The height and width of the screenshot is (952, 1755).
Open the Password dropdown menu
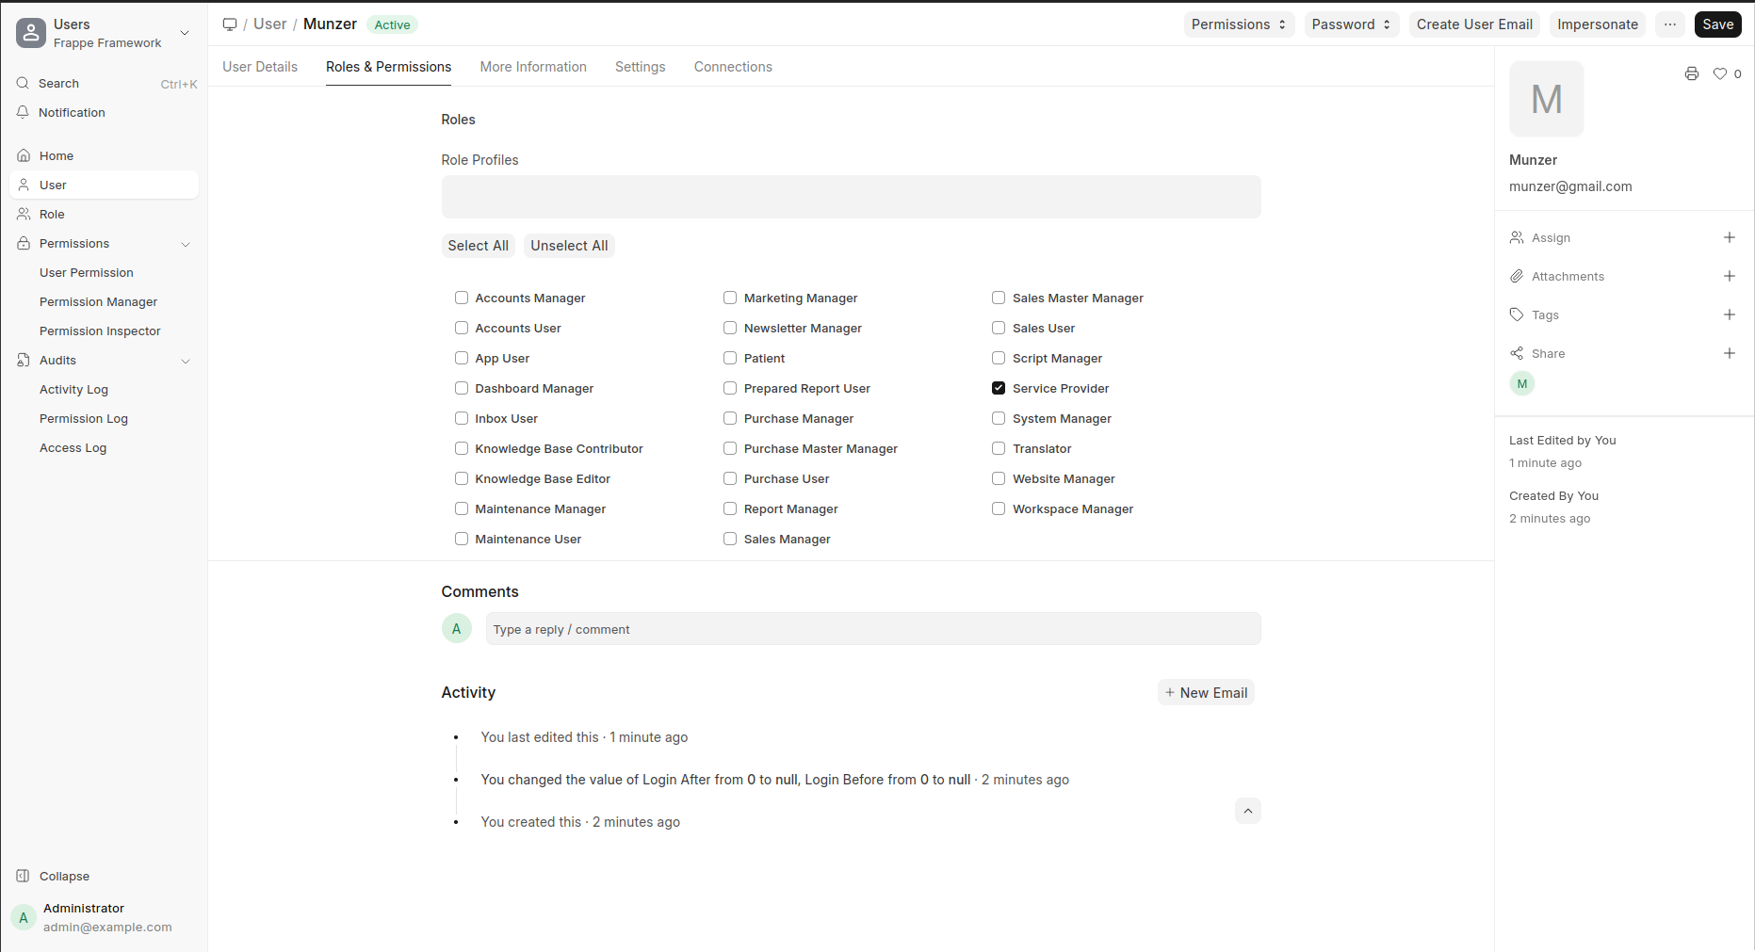[x=1351, y=24]
